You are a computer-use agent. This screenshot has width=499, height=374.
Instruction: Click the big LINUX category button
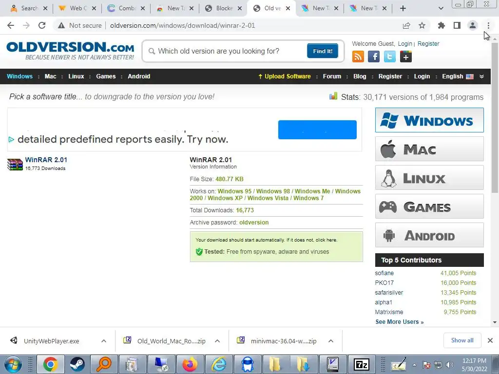tap(429, 177)
